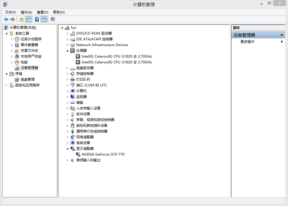Viewport: 288px width, 206px height.
Task: Collapse the 系统工具 tree node
Action: click(x=6, y=33)
